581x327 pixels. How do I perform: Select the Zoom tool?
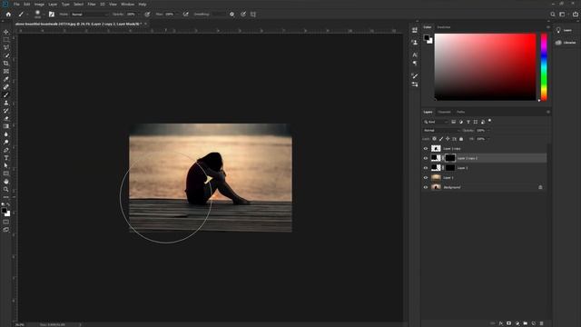6,189
